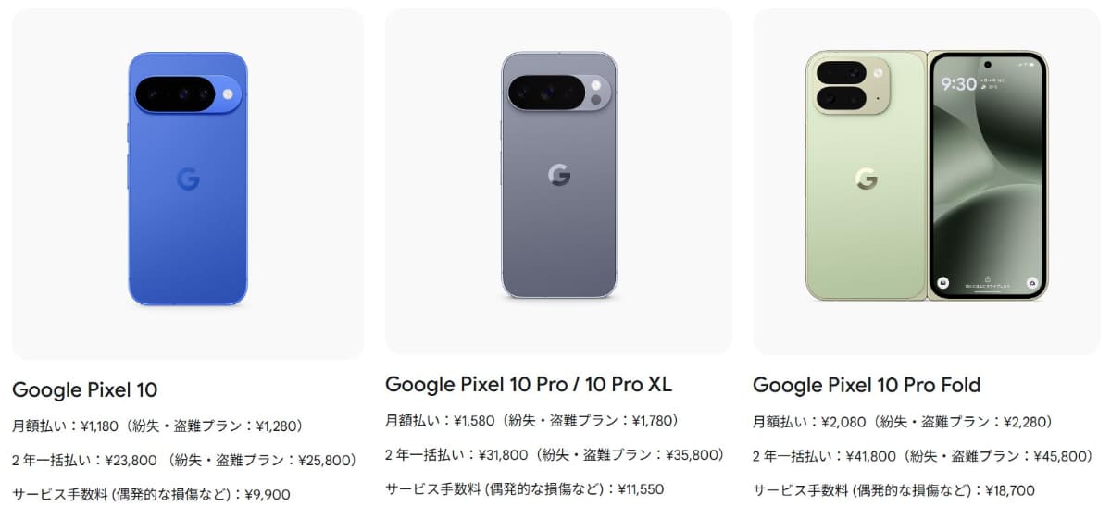Click the Pixel 10 monthly ¥1,180 price line

(x=158, y=426)
